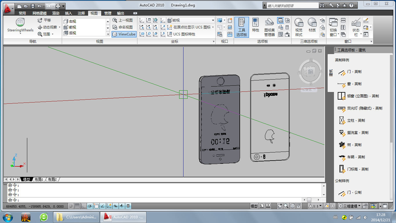Toggle the 模型 model space button
Screen dimensions: 396x223
point(254,206)
